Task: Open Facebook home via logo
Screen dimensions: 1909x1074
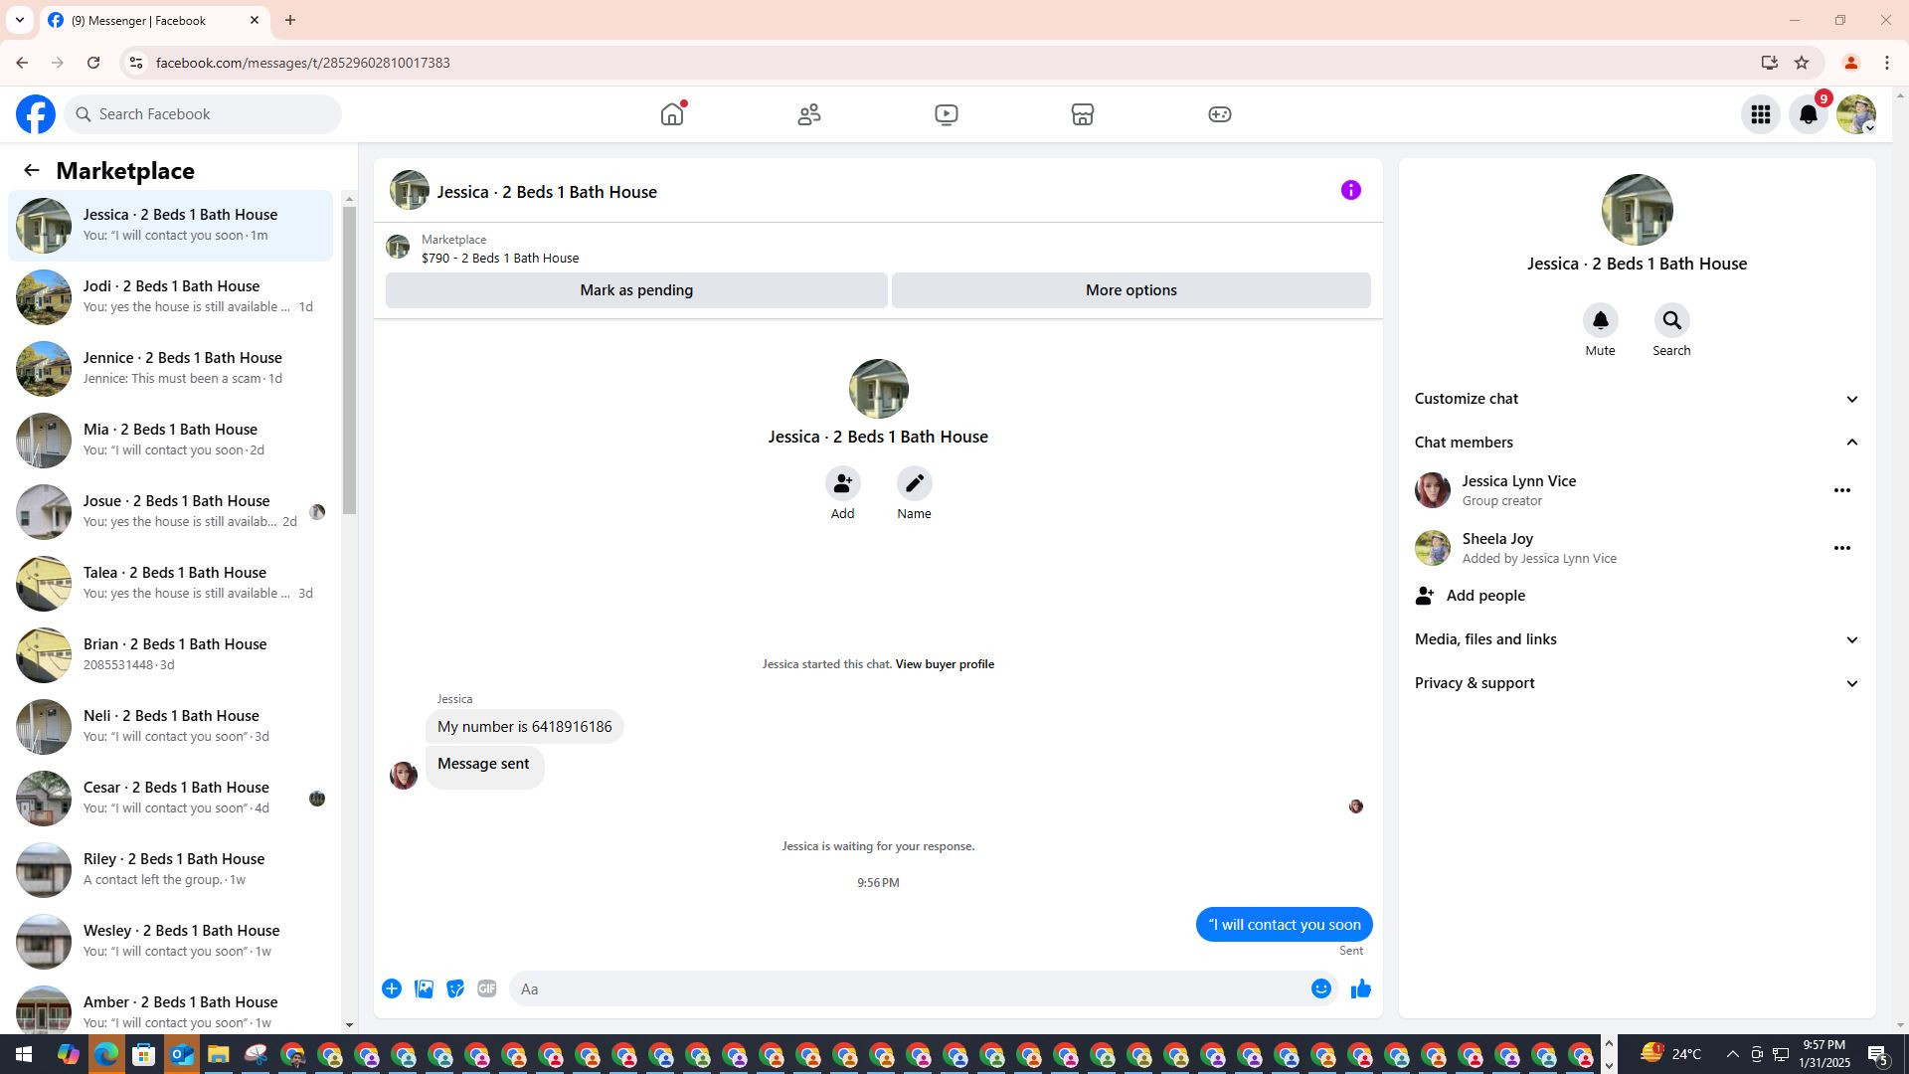Action: click(x=36, y=114)
